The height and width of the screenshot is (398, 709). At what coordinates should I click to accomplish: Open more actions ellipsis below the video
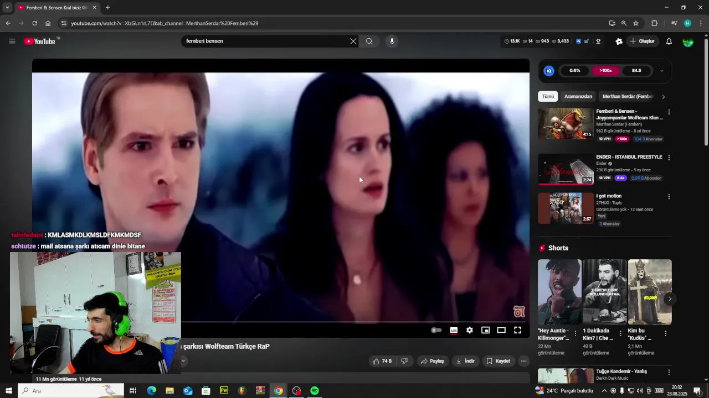pyautogui.click(x=524, y=361)
